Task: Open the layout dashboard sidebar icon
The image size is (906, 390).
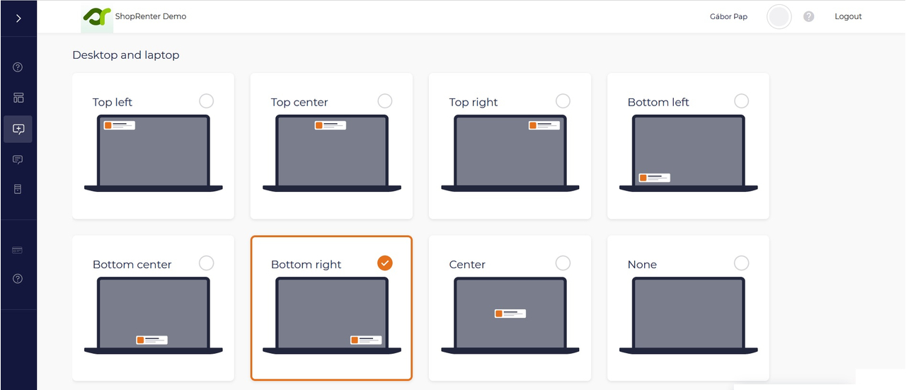Action: click(18, 98)
